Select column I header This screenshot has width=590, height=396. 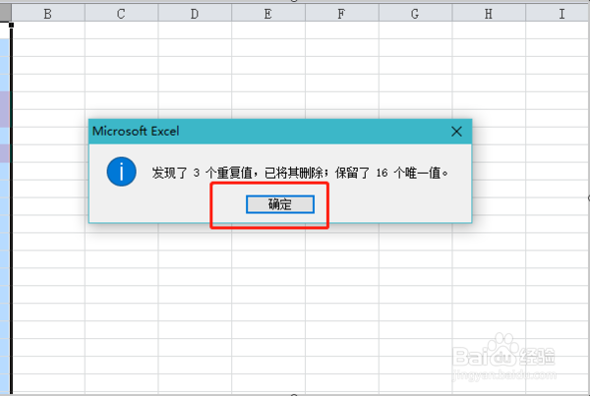click(558, 14)
